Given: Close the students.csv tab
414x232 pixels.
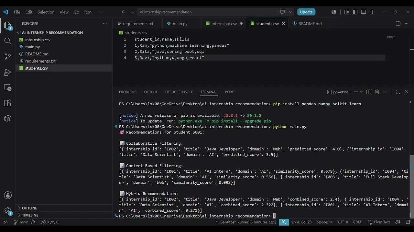Looking at the screenshot, I should pyautogui.click(x=283, y=24).
